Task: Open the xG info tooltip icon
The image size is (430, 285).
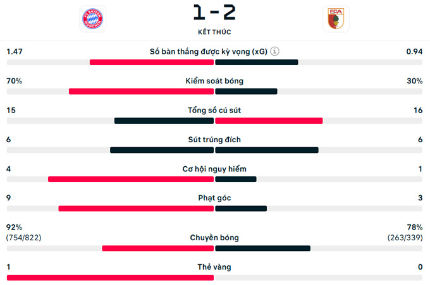Action: [274, 52]
